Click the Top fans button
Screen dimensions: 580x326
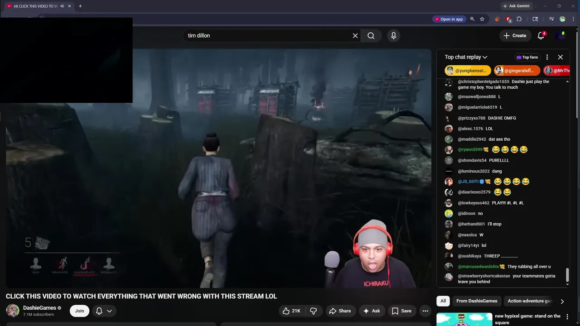(x=527, y=57)
